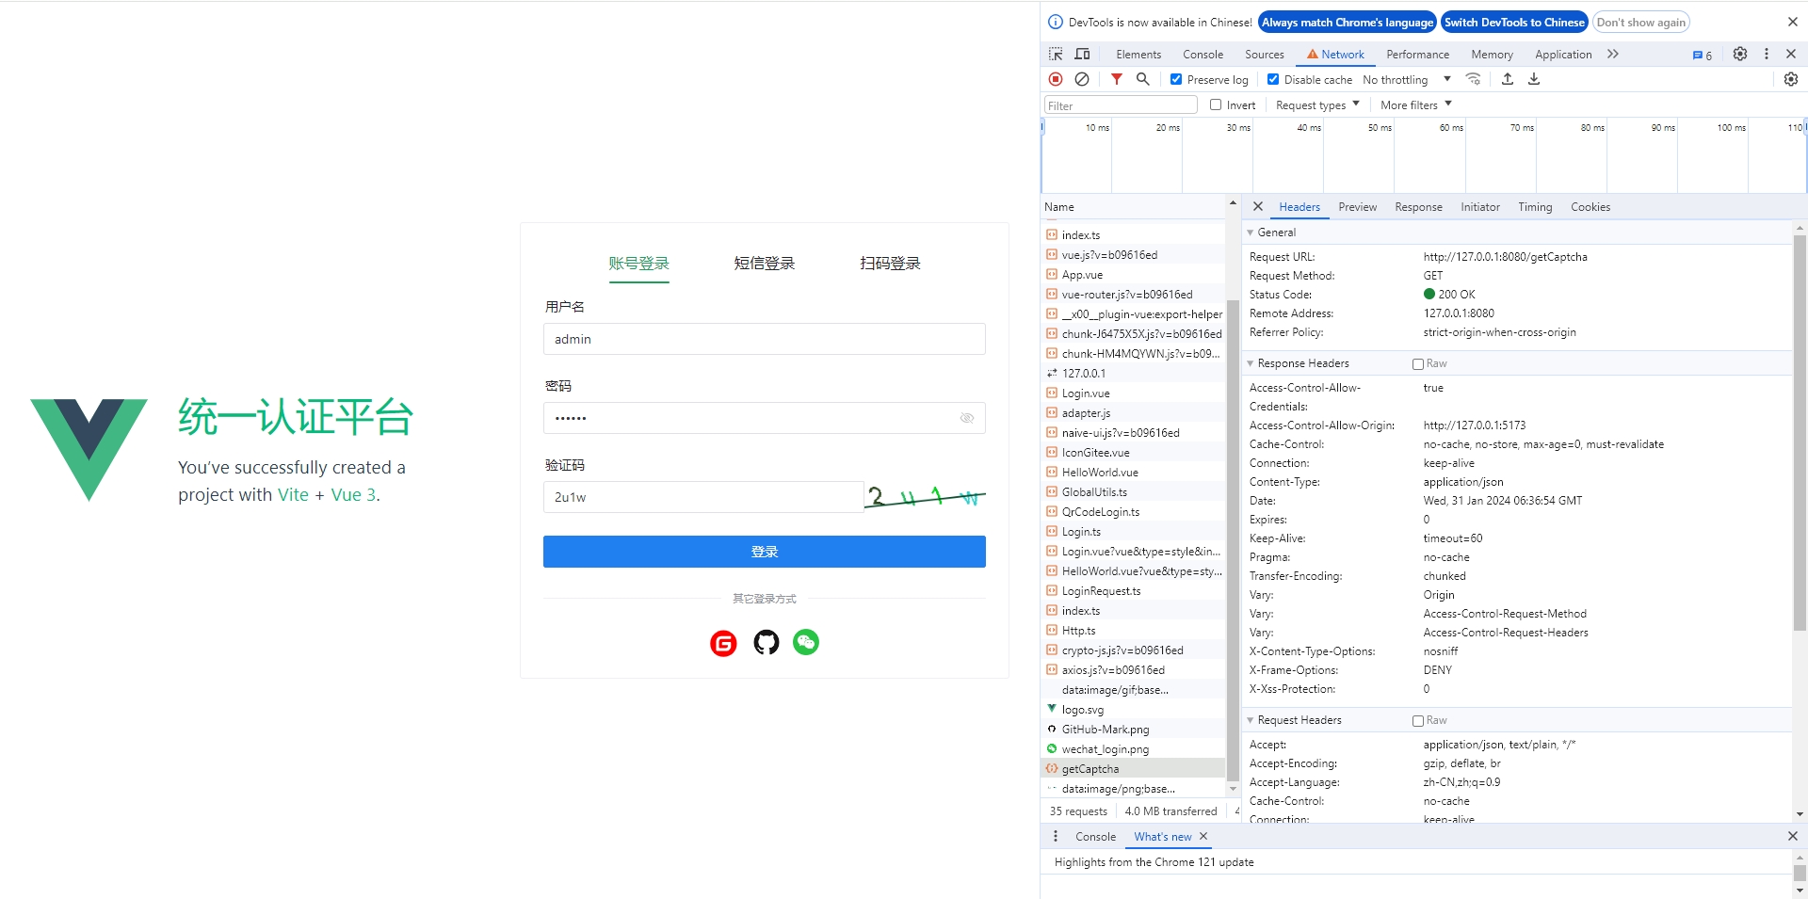Click the blue 登录 button

[x=765, y=552]
